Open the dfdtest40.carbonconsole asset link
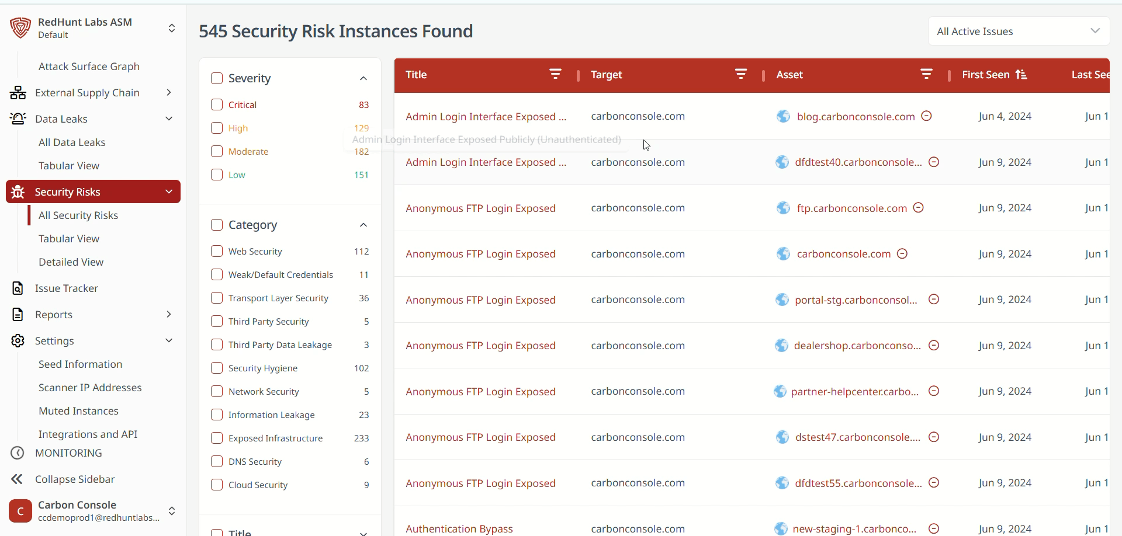The image size is (1122, 536). (858, 162)
